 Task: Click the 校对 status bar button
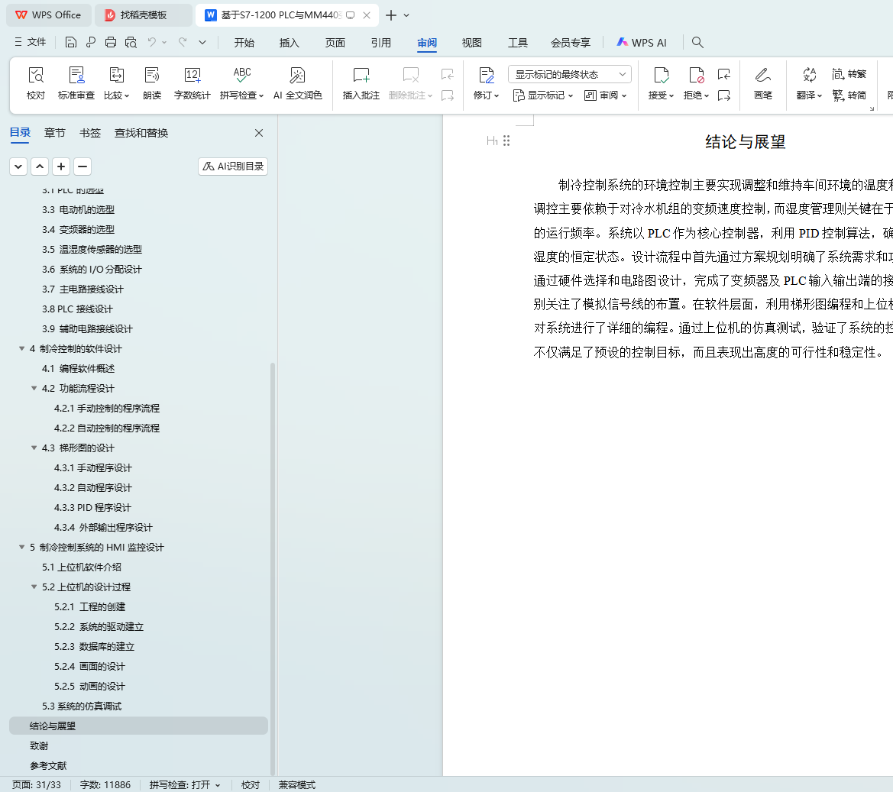pos(251,784)
